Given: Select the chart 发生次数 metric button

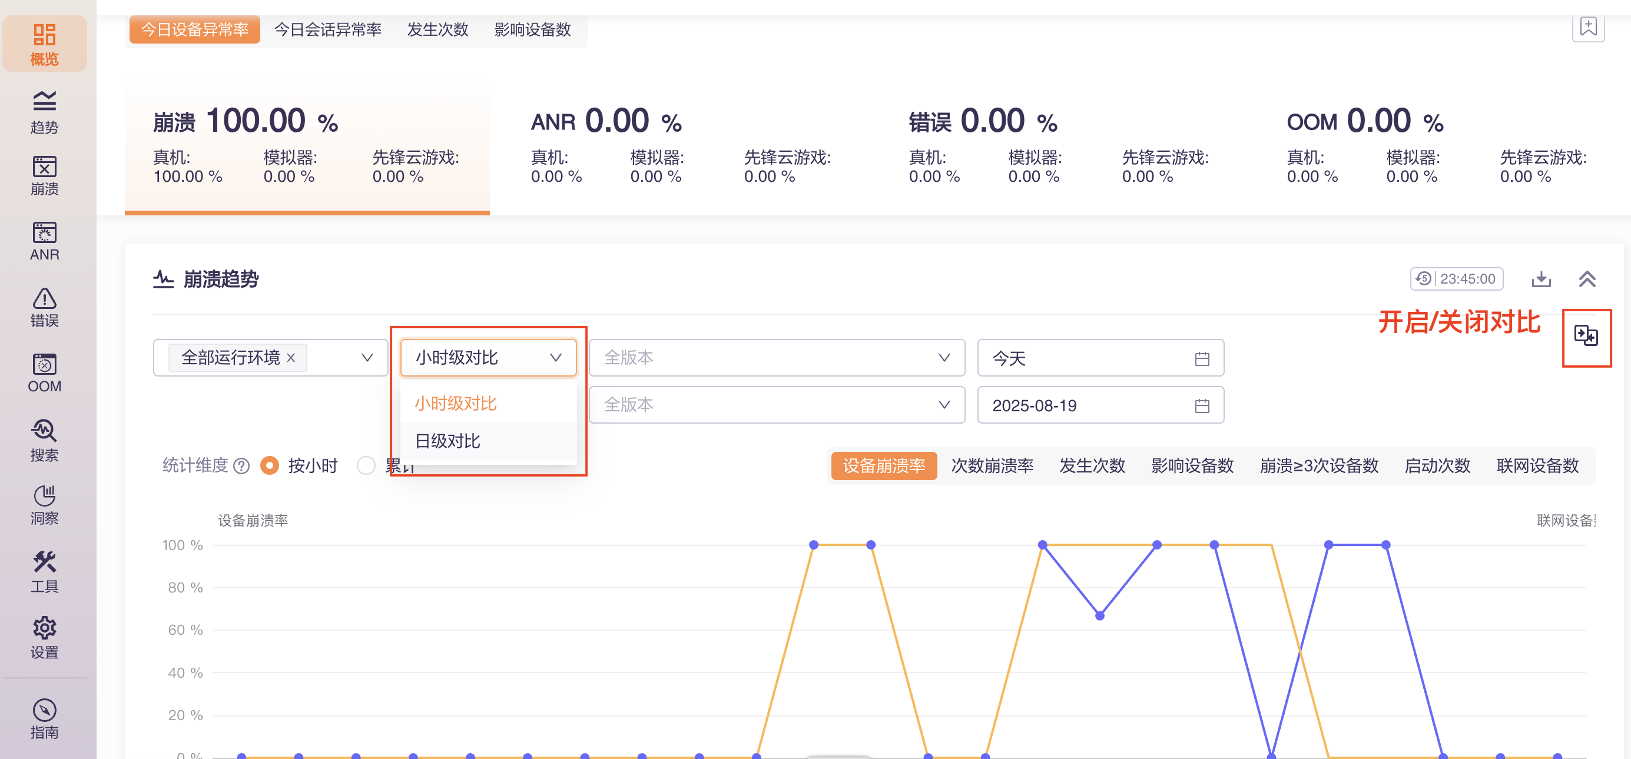Looking at the screenshot, I should click(x=1092, y=466).
